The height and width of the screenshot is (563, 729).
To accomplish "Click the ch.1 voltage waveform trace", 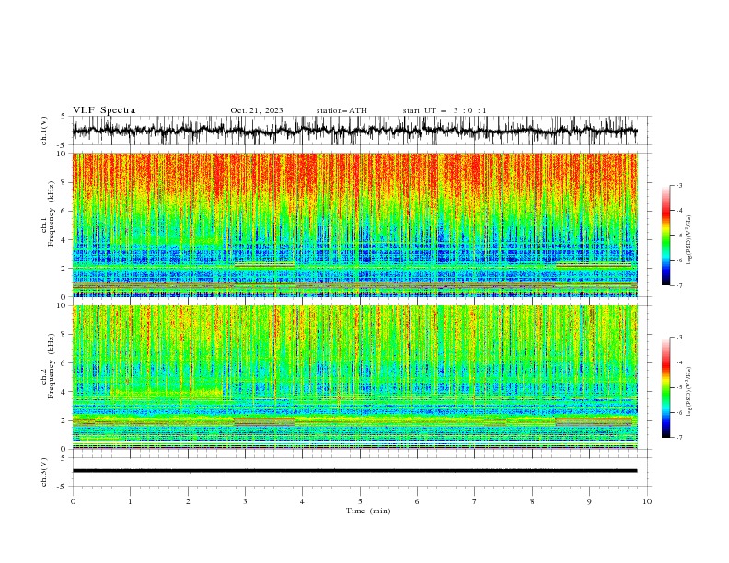I will tap(354, 131).
